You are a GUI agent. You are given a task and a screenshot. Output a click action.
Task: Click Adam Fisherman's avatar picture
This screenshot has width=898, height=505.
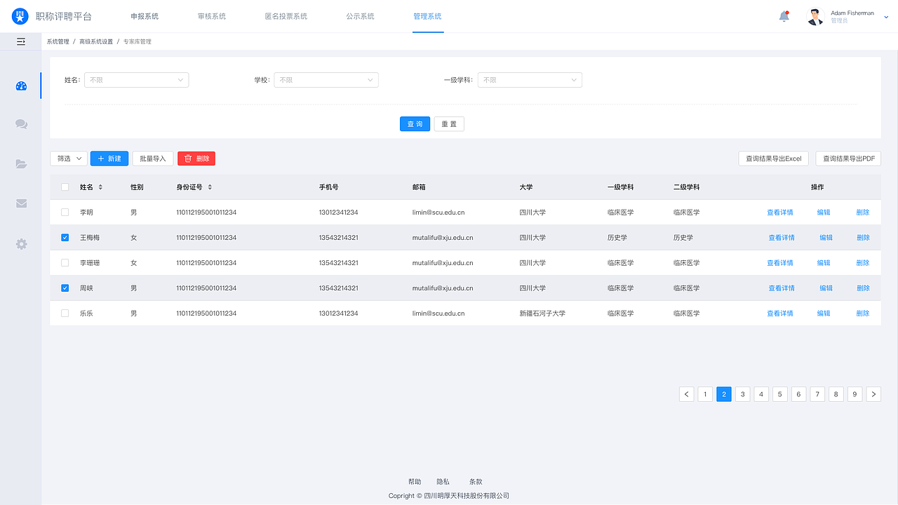pos(815,16)
